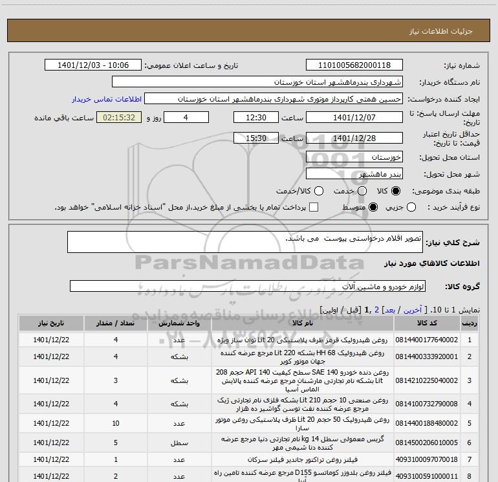Click the quantity 10 in row 5
The image size is (498, 482).
(x=116, y=423)
